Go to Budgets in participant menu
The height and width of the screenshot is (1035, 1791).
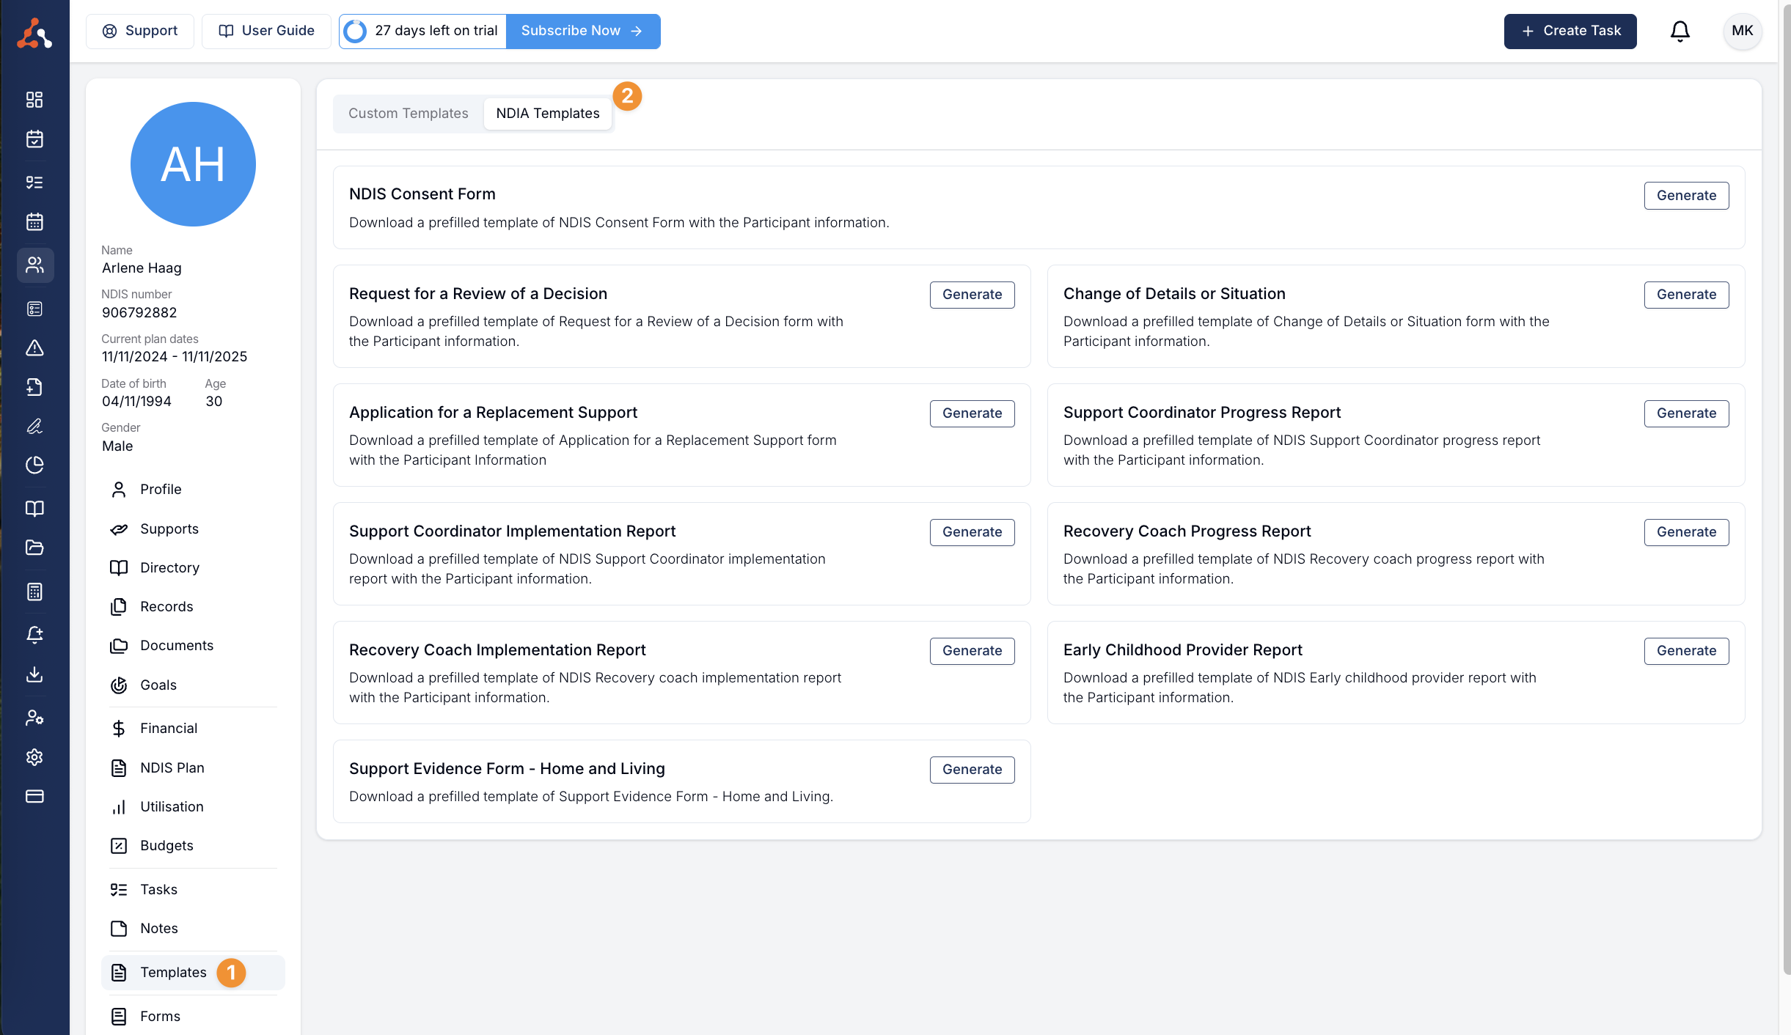[166, 845]
